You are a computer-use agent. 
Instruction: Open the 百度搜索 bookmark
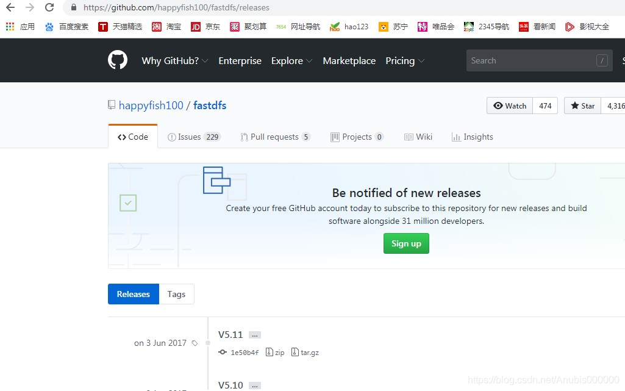[x=66, y=27]
